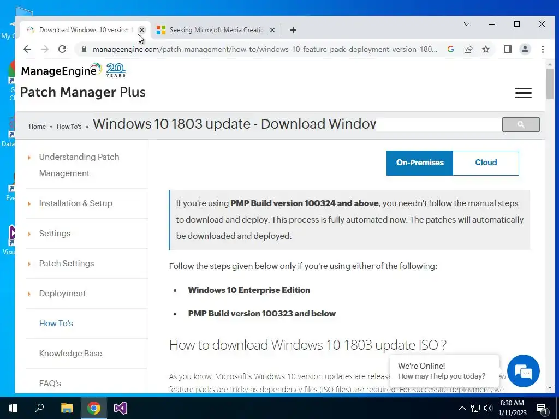Open the Deployment sidebar item
559x419 pixels.
click(x=62, y=293)
